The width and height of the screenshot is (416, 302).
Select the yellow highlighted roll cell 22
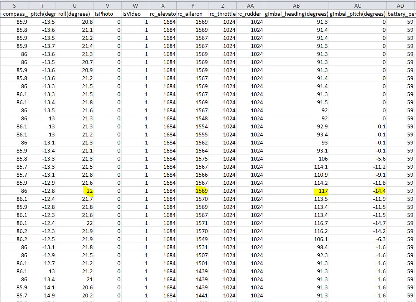click(74, 191)
